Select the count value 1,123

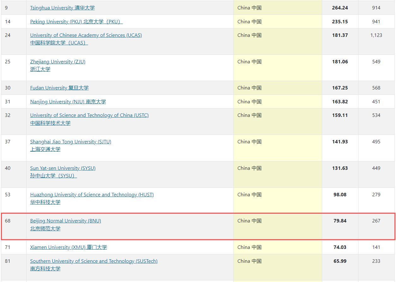(x=376, y=35)
